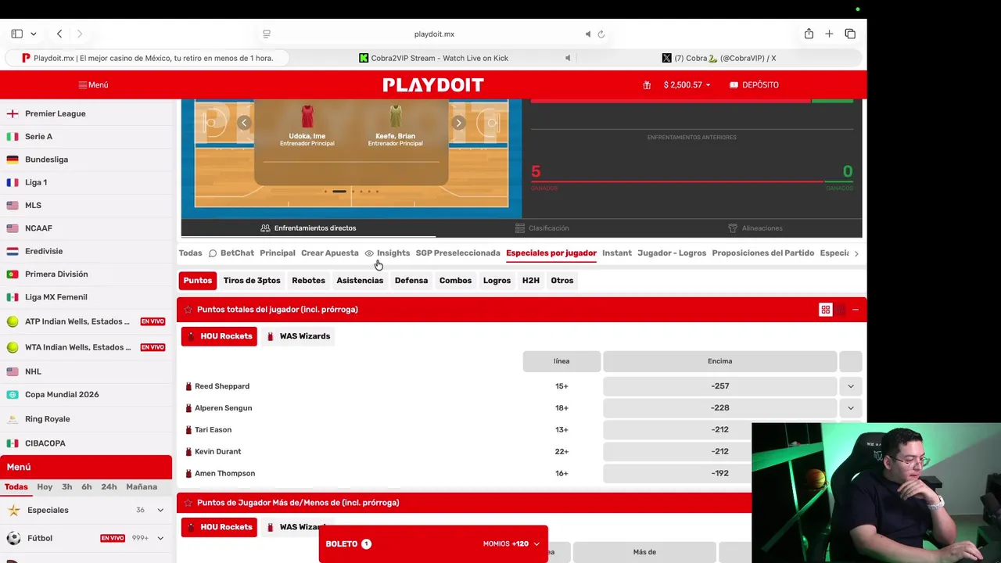Open the Clasificación tab
Screen dimensions: 1001x563
coord(542,228)
